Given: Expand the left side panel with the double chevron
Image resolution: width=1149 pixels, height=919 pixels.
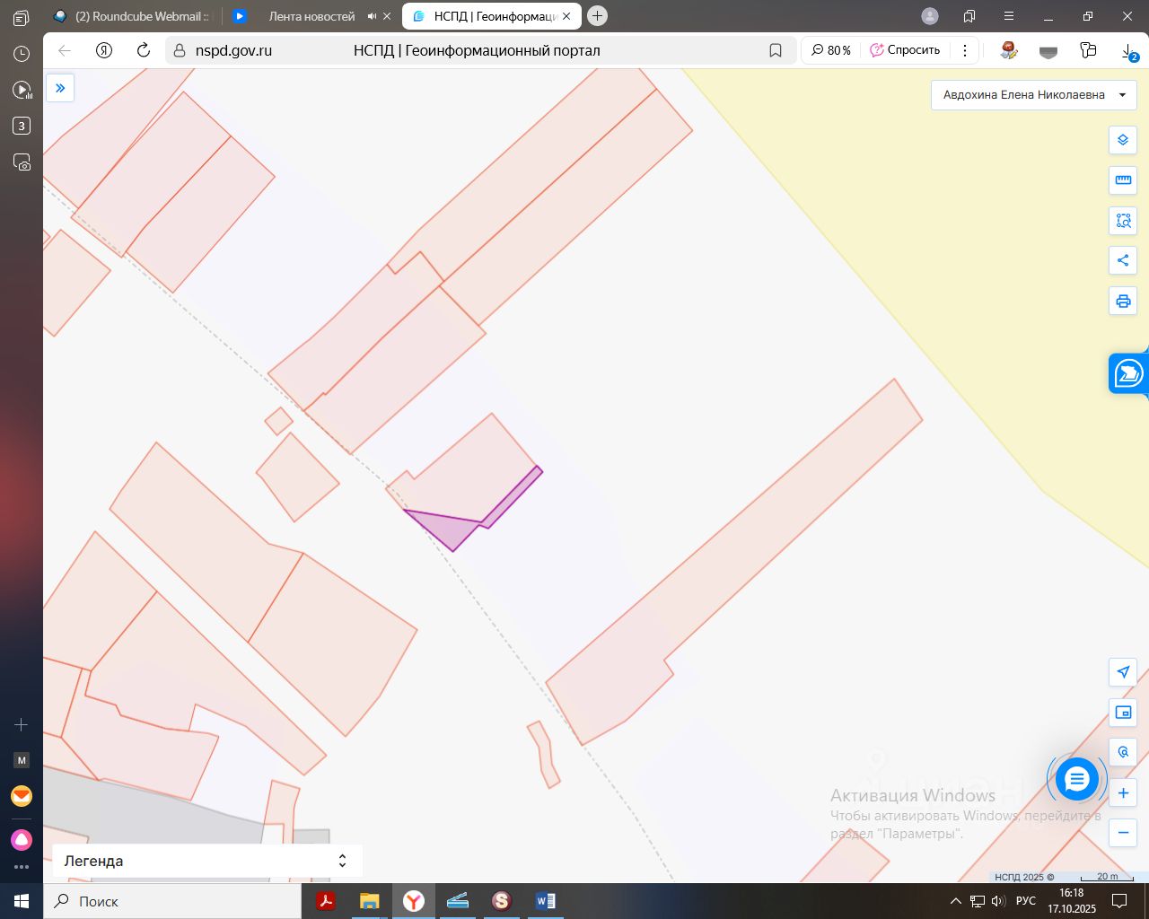Looking at the screenshot, I should click(x=60, y=88).
